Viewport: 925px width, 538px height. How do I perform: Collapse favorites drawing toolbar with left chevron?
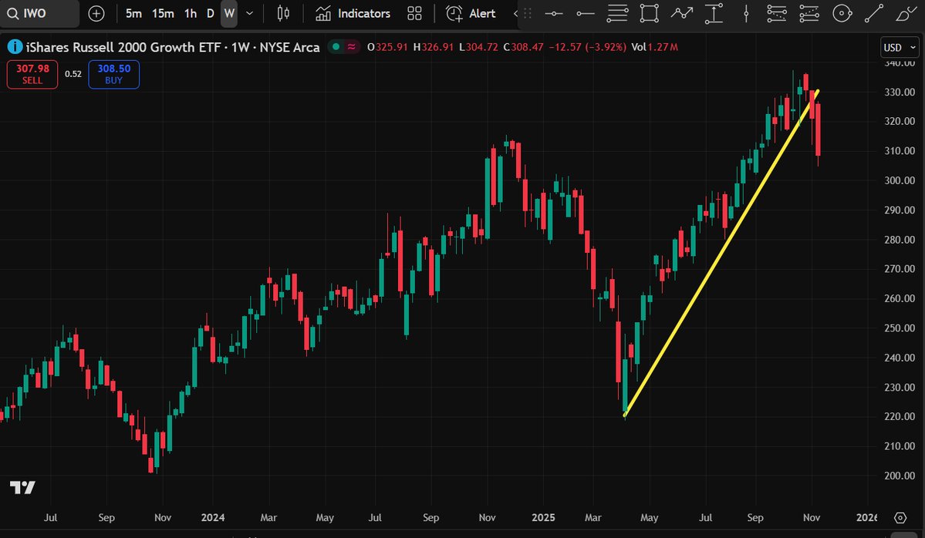[x=515, y=14]
